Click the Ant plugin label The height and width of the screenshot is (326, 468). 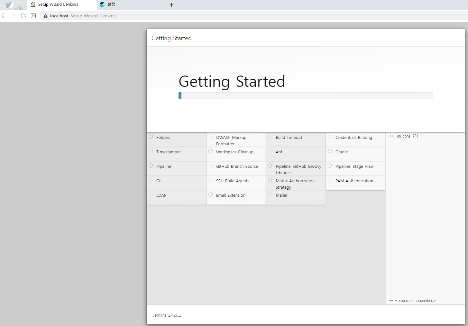point(279,152)
